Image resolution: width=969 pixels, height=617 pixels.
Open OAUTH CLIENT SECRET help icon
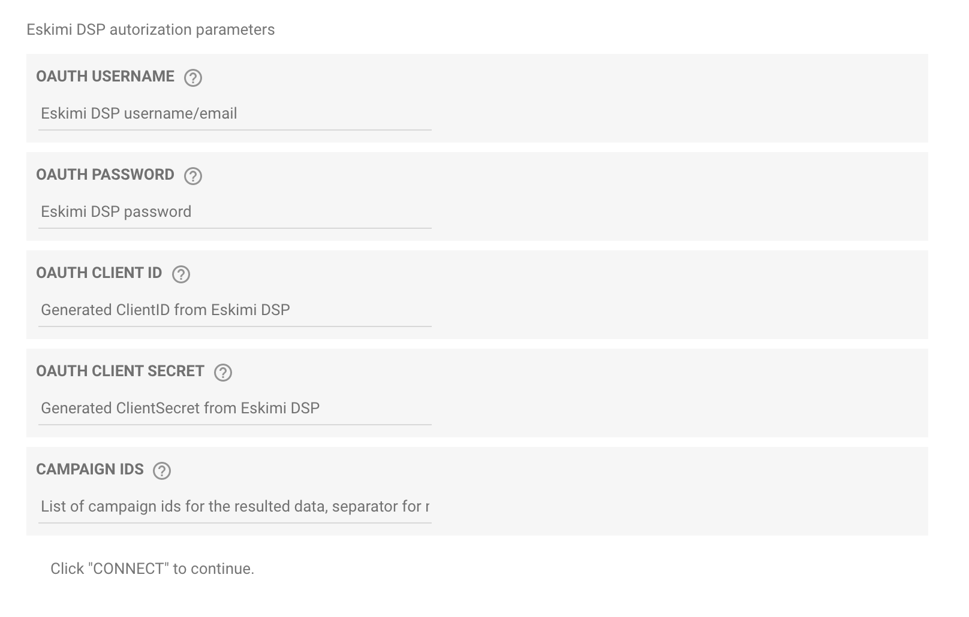tap(222, 373)
